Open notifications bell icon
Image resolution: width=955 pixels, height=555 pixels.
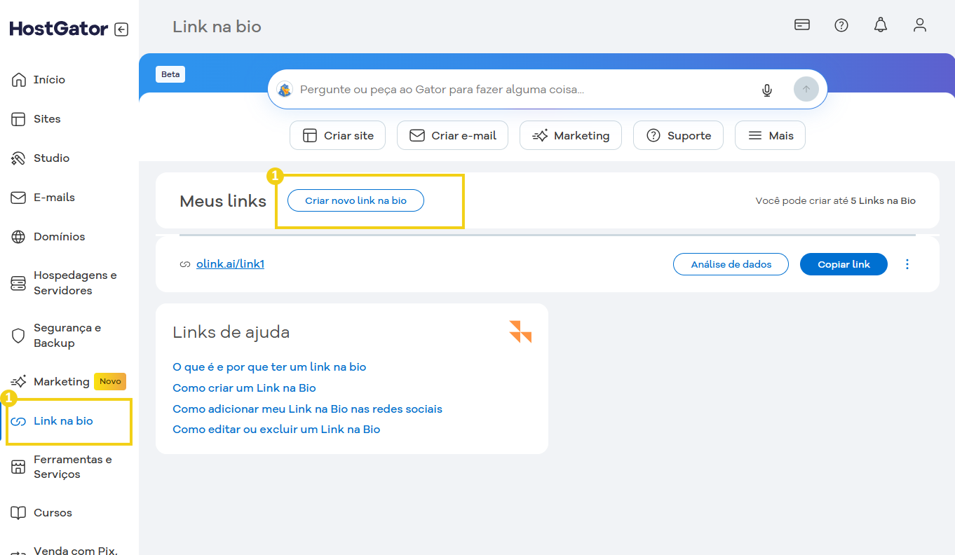coord(881,25)
